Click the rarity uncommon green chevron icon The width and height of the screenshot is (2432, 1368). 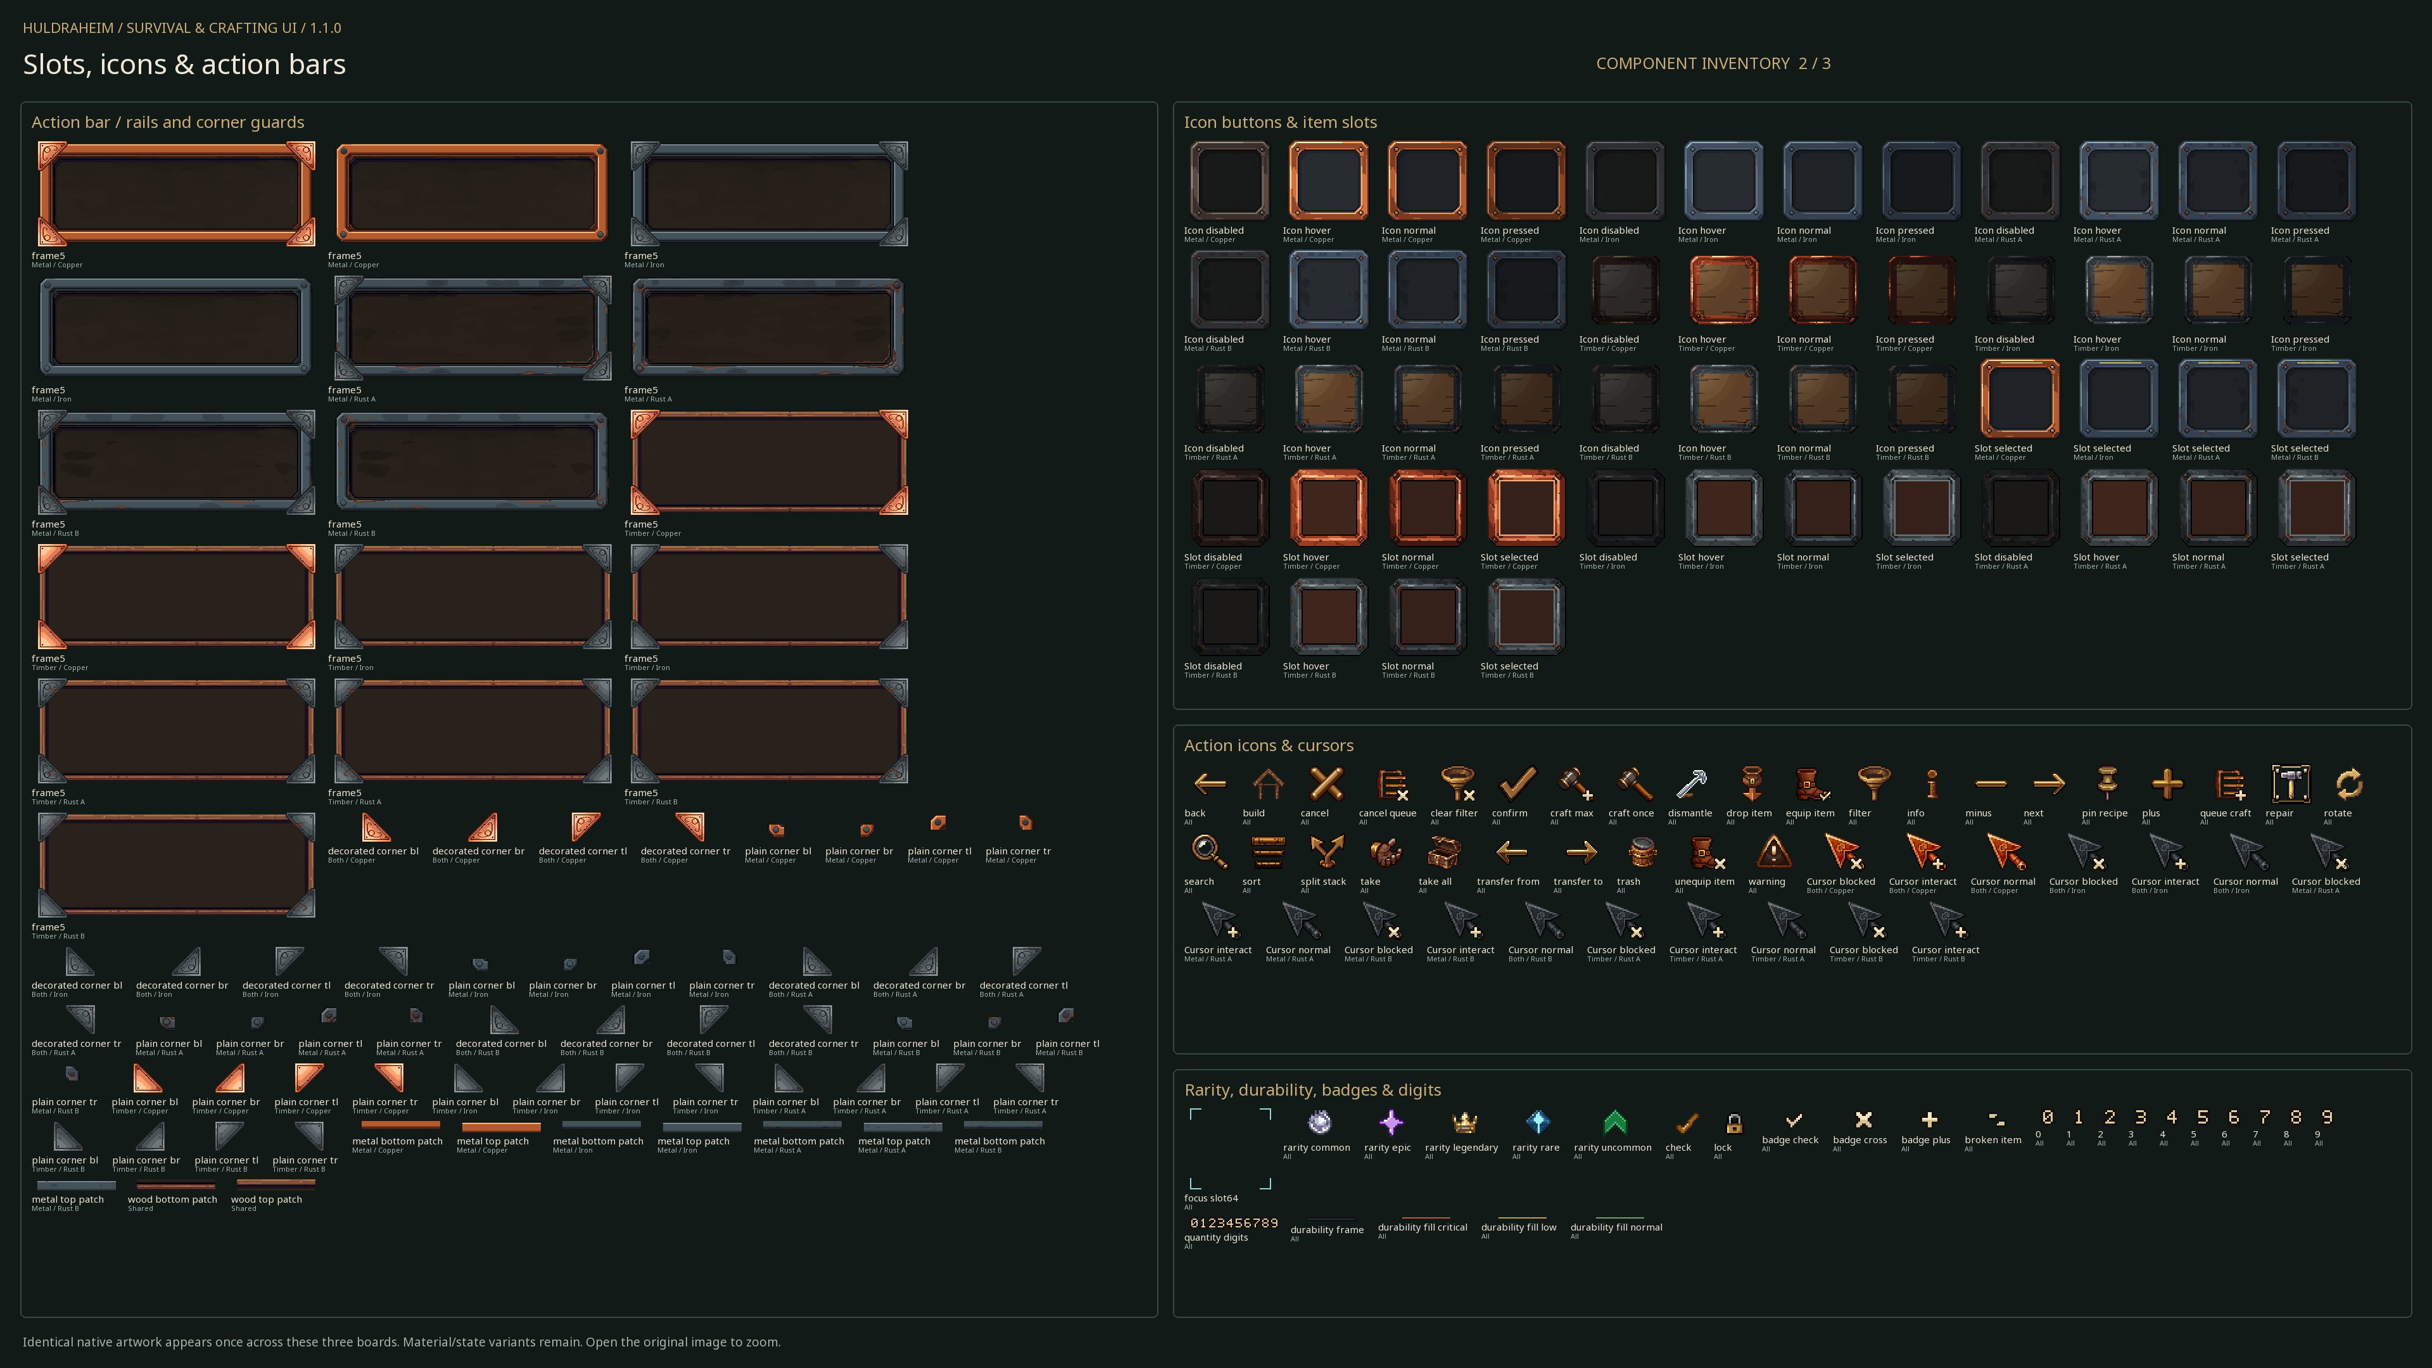tap(1614, 1122)
